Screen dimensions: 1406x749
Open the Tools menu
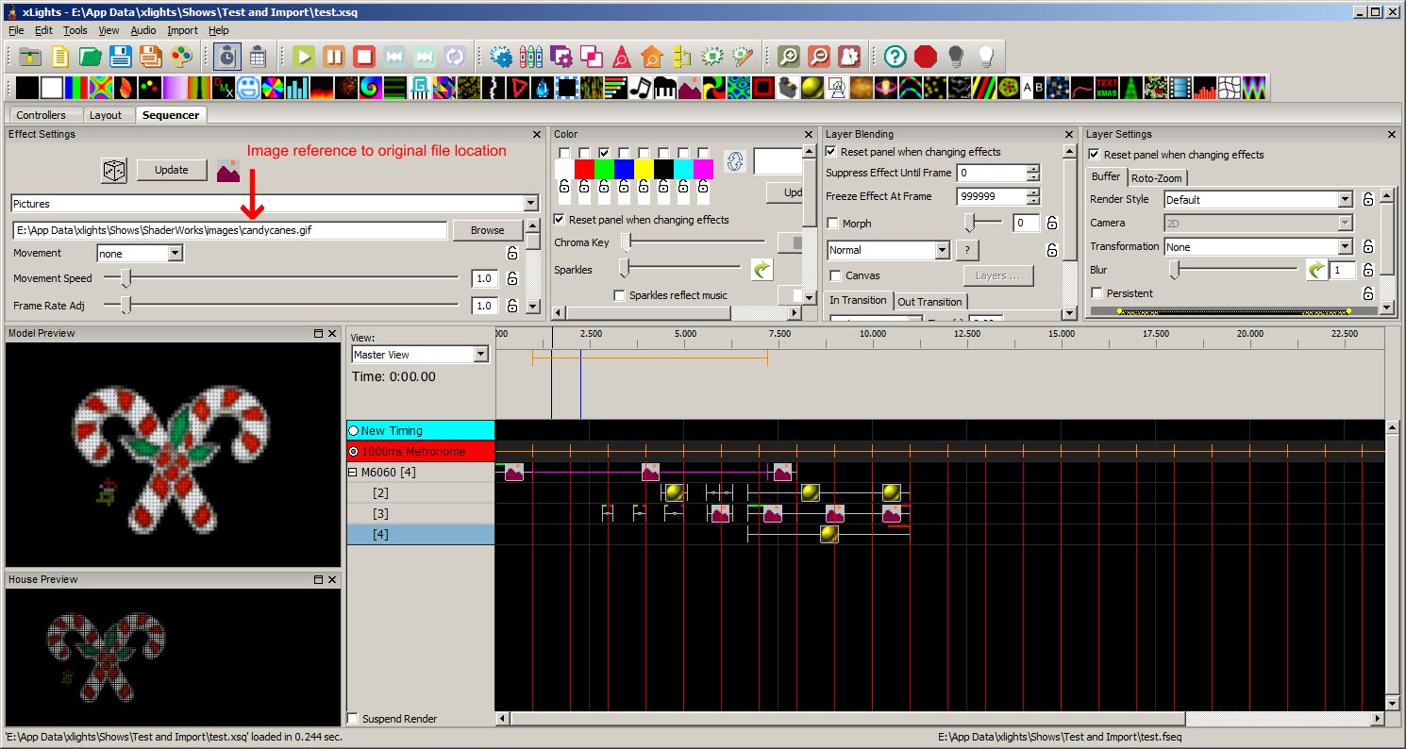[75, 30]
